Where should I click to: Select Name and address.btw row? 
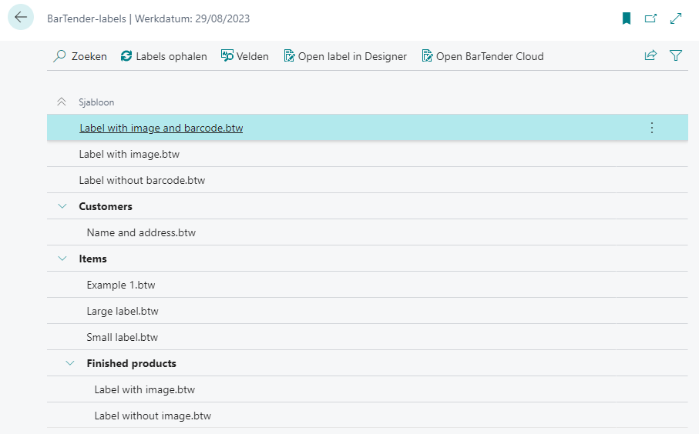141,232
